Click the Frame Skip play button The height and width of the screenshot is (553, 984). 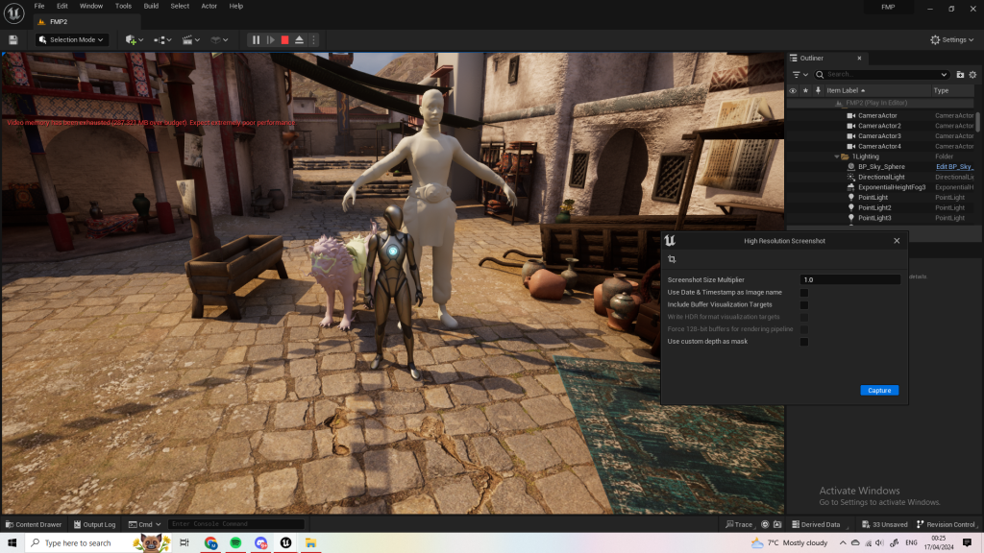pyautogui.click(x=270, y=39)
